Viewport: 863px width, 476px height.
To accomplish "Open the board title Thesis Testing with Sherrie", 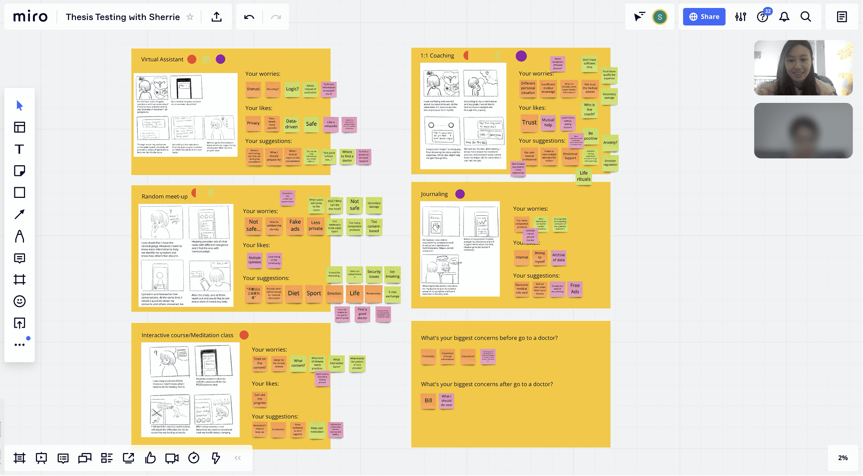I will pos(123,17).
